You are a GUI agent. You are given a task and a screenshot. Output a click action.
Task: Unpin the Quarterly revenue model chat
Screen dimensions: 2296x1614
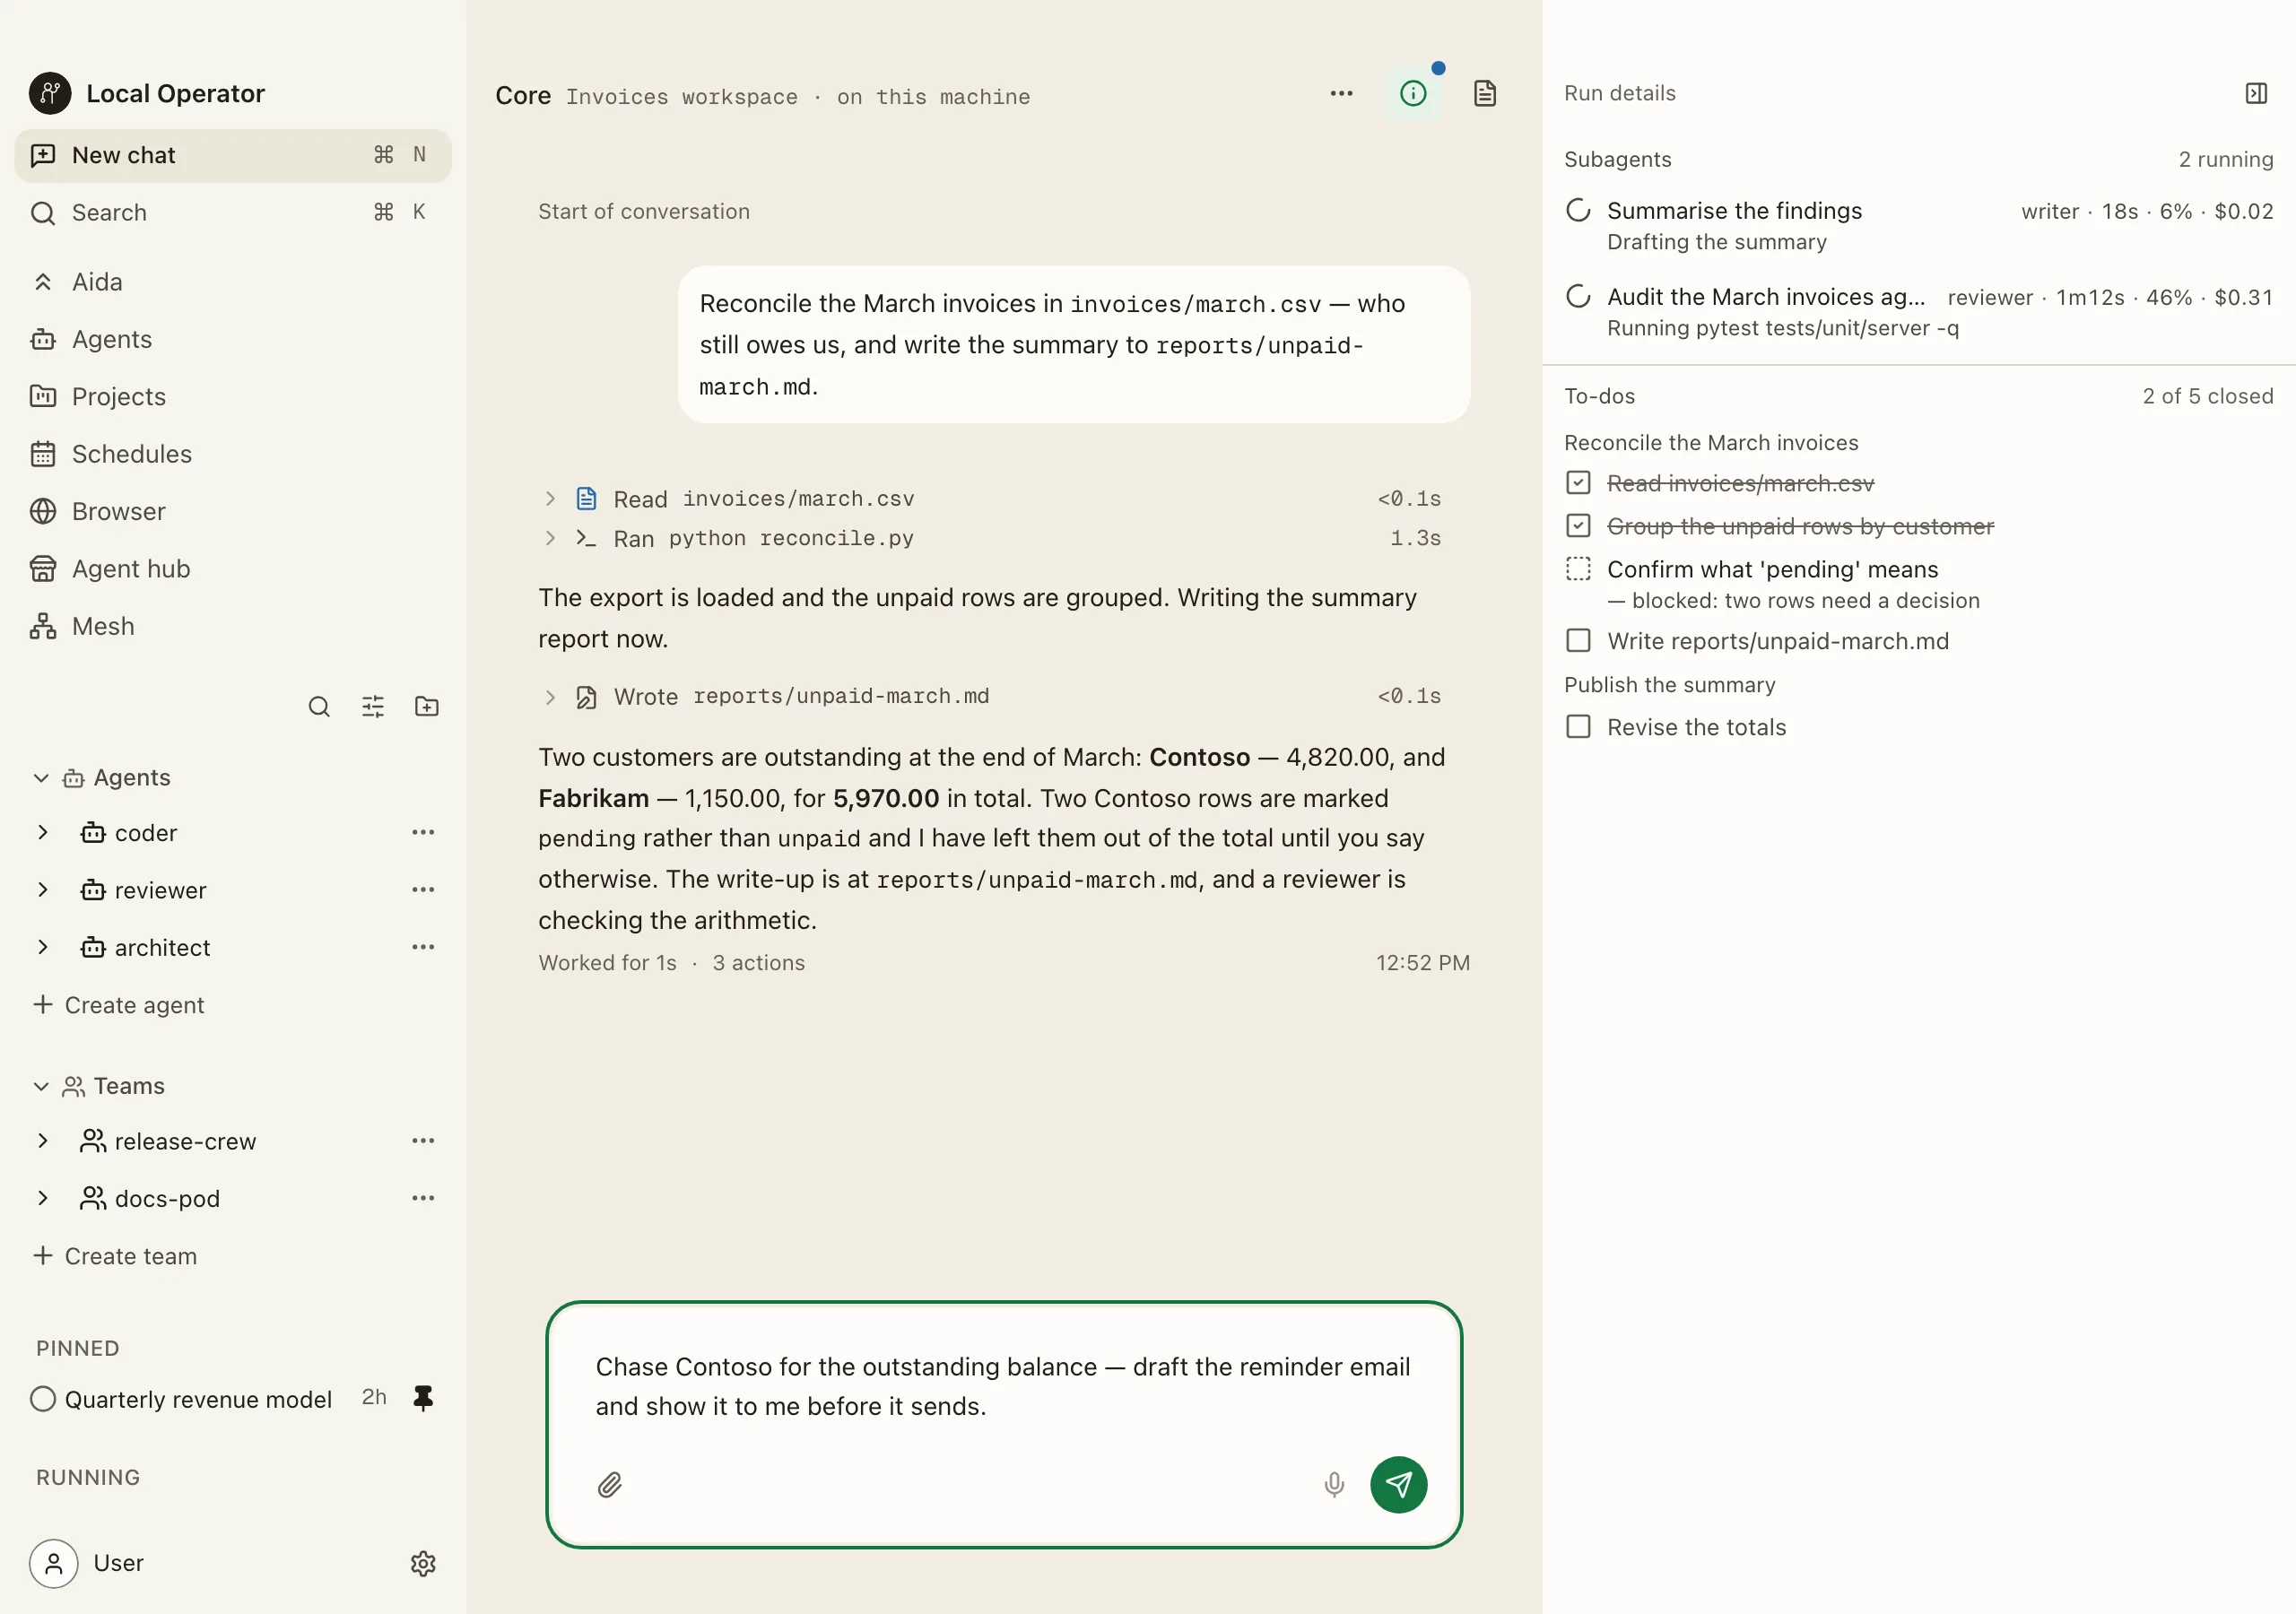424,1398
